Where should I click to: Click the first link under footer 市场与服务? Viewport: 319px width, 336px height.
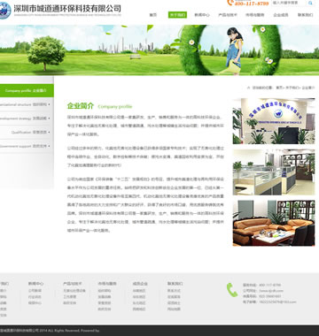tap(105, 291)
